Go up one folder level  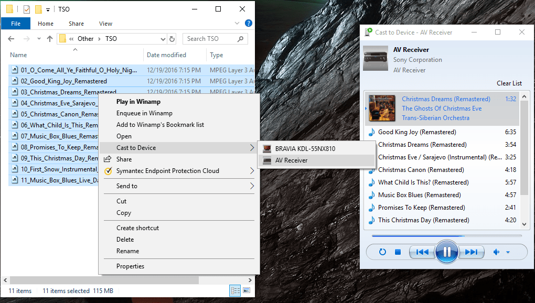pyautogui.click(x=50, y=39)
